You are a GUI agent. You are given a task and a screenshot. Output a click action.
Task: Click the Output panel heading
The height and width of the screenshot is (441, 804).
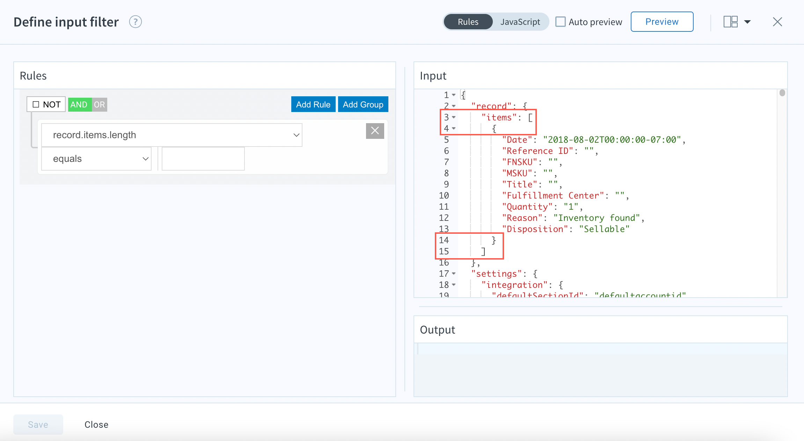point(437,330)
